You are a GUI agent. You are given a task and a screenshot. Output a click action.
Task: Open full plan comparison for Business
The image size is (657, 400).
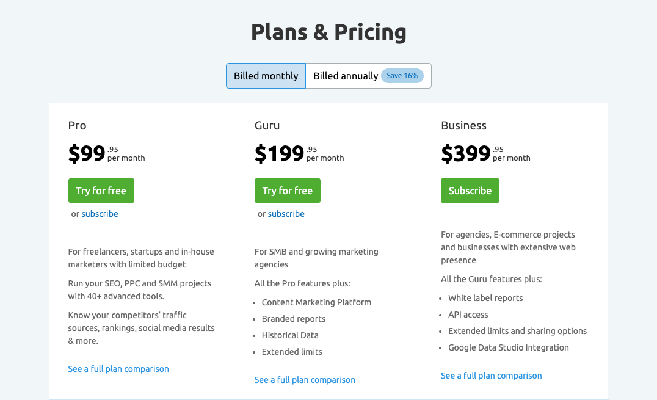(x=491, y=376)
